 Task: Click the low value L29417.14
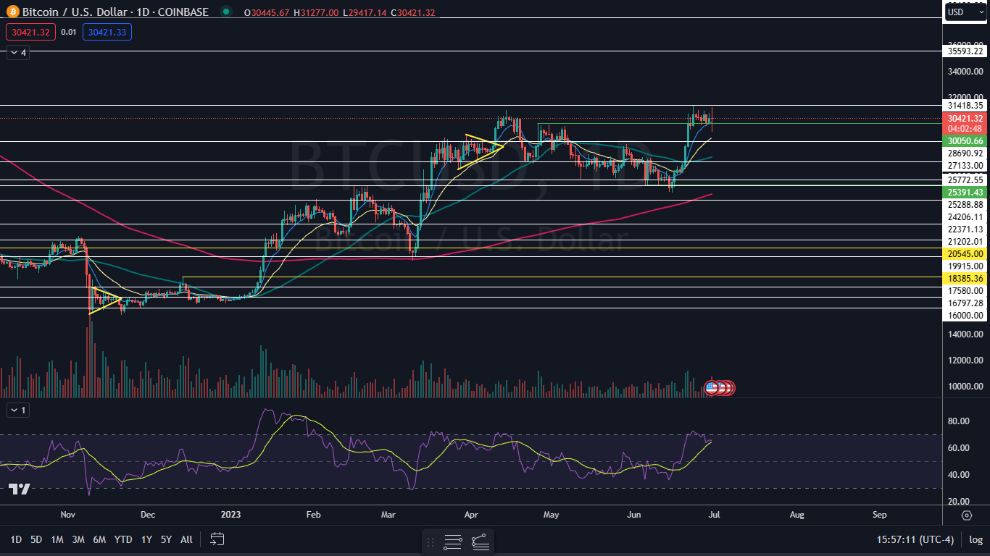tap(366, 12)
